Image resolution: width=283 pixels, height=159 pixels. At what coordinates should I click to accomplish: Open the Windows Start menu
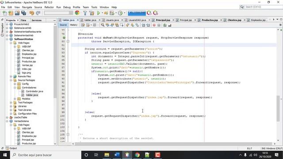(5, 155)
